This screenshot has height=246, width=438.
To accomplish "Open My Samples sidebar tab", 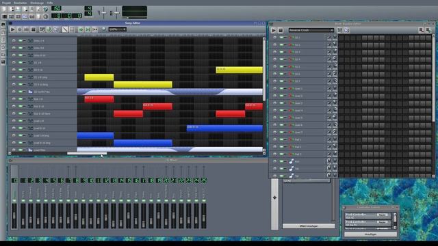I will pyautogui.click(x=3, y=40).
